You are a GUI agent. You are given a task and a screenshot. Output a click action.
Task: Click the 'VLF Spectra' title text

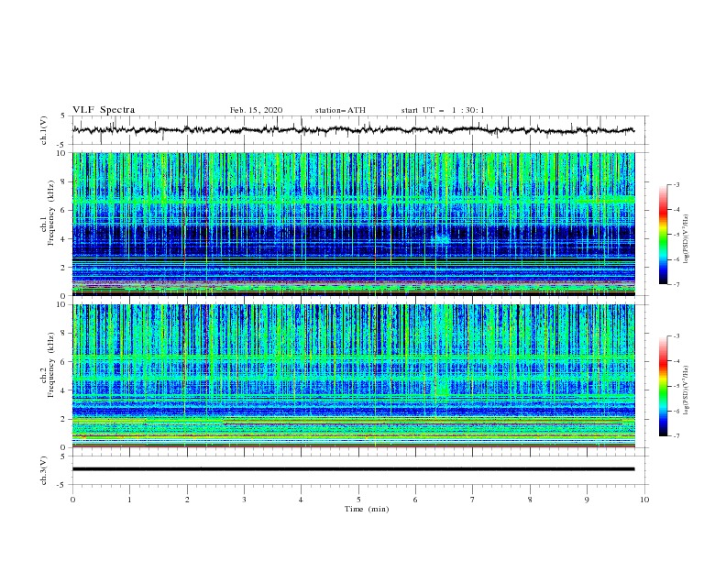tap(104, 110)
